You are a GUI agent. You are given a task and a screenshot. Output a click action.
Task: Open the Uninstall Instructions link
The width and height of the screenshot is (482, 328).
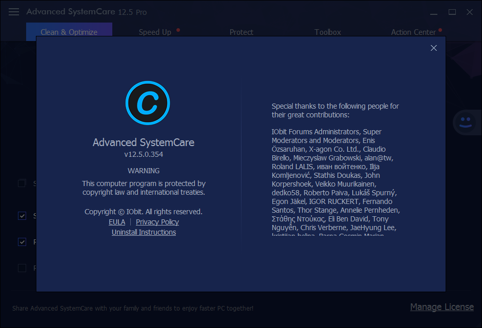point(144,232)
